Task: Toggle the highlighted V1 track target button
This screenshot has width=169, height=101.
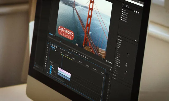Action: [x=51, y=67]
